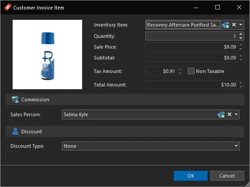Decrease Quantity with the down arrow
The width and height of the screenshot is (250, 187).
pos(241,38)
